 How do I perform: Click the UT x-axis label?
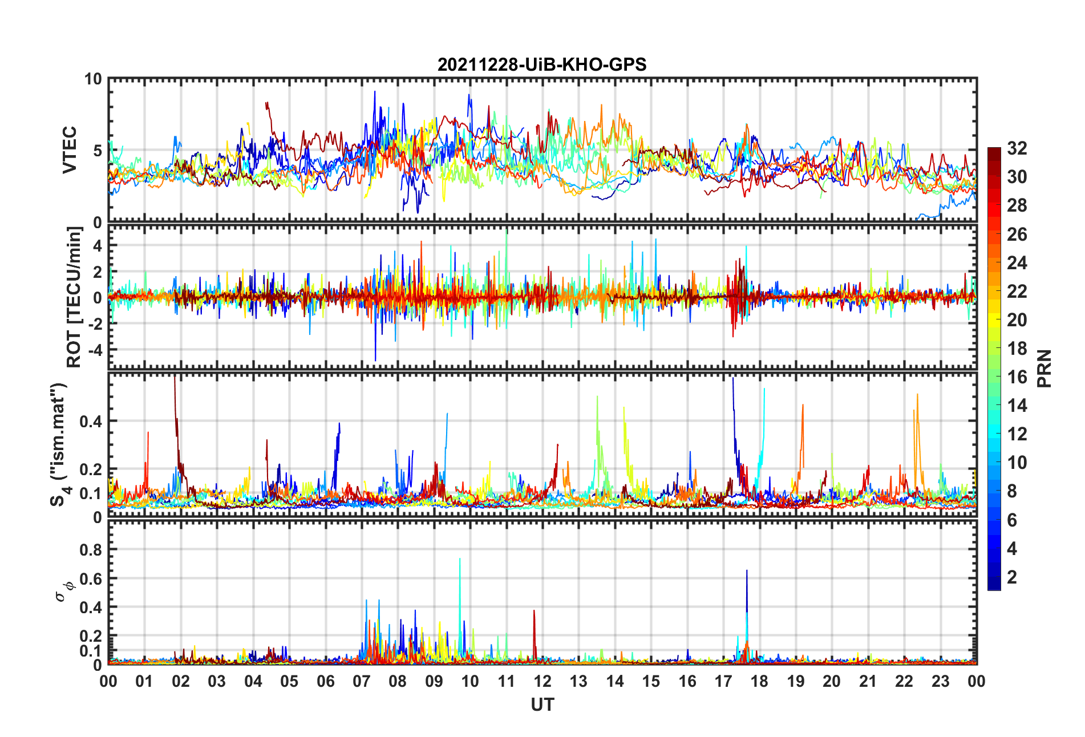(x=542, y=705)
